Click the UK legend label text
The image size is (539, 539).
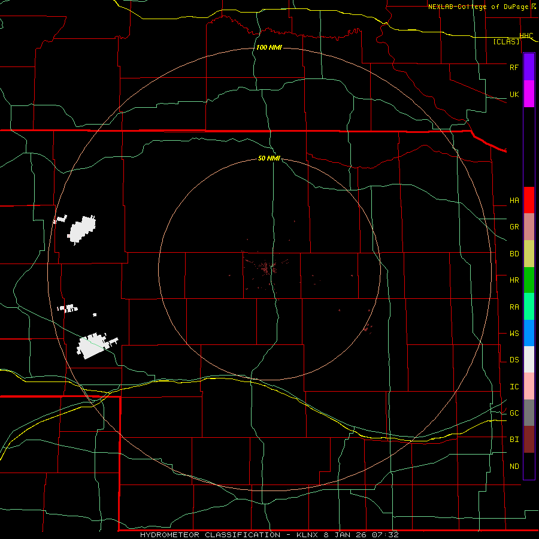[x=514, y=94]
